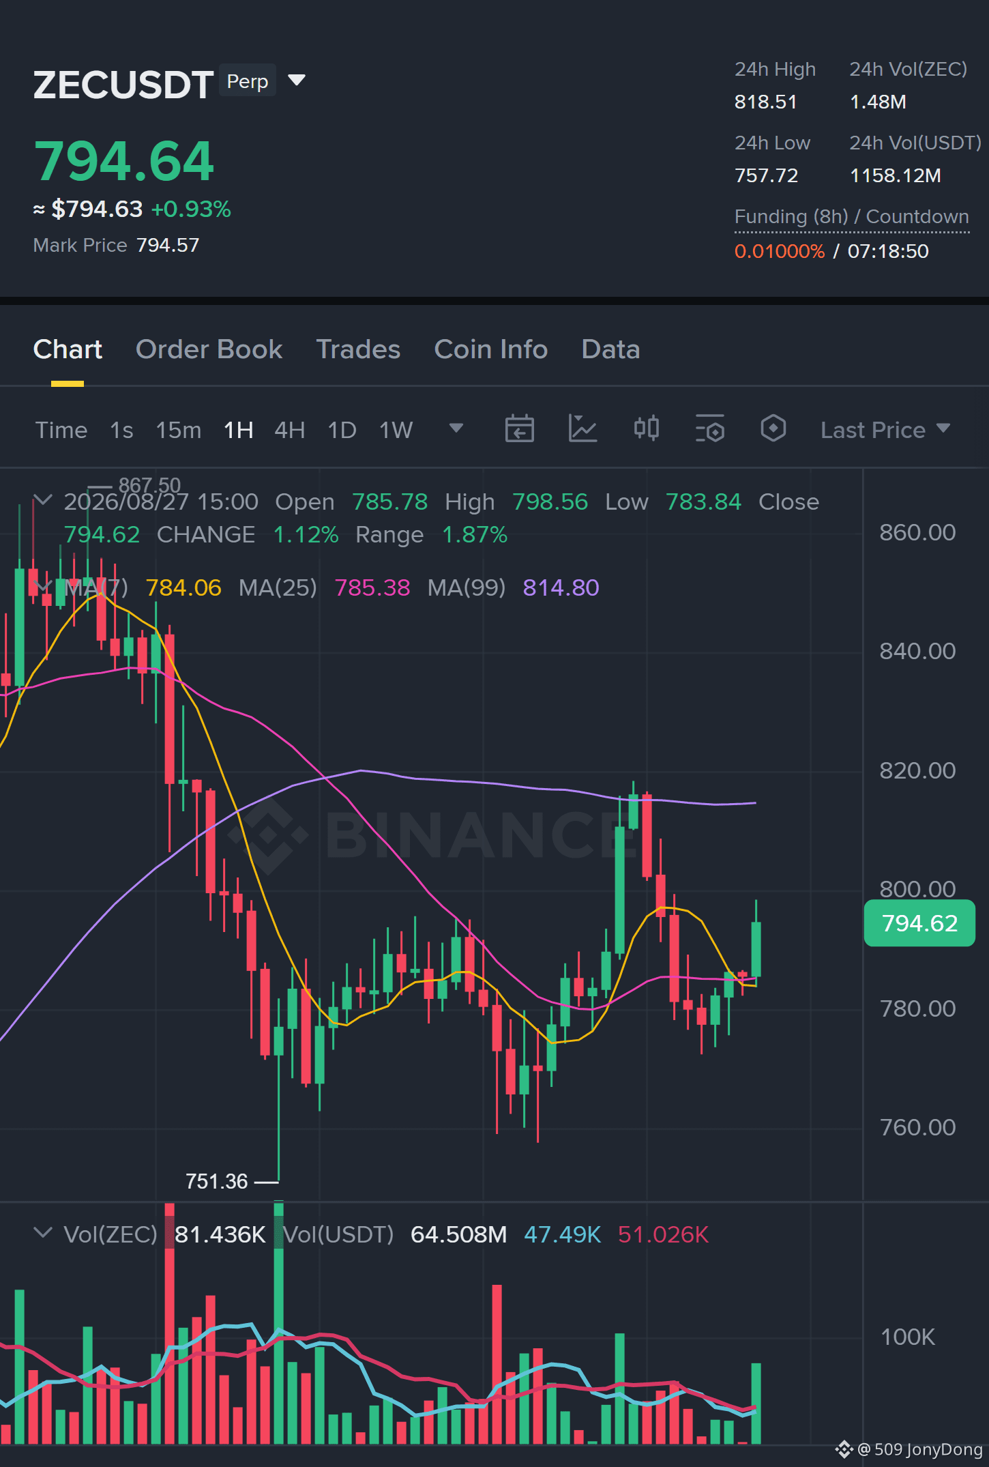Select the 4H time interval
The height and width of the screenshot is (1467, 989).
pos(290,430)
